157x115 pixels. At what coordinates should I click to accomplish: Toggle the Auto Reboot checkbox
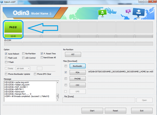(6, 54)
